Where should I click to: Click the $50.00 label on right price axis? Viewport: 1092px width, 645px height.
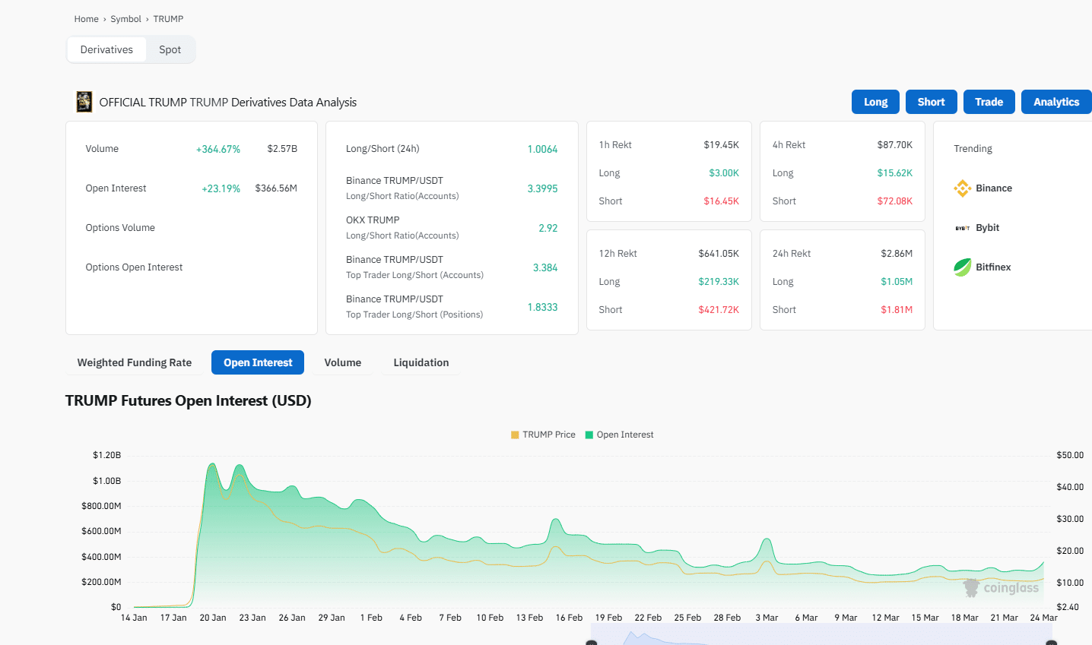click(x=1070, y=455)
